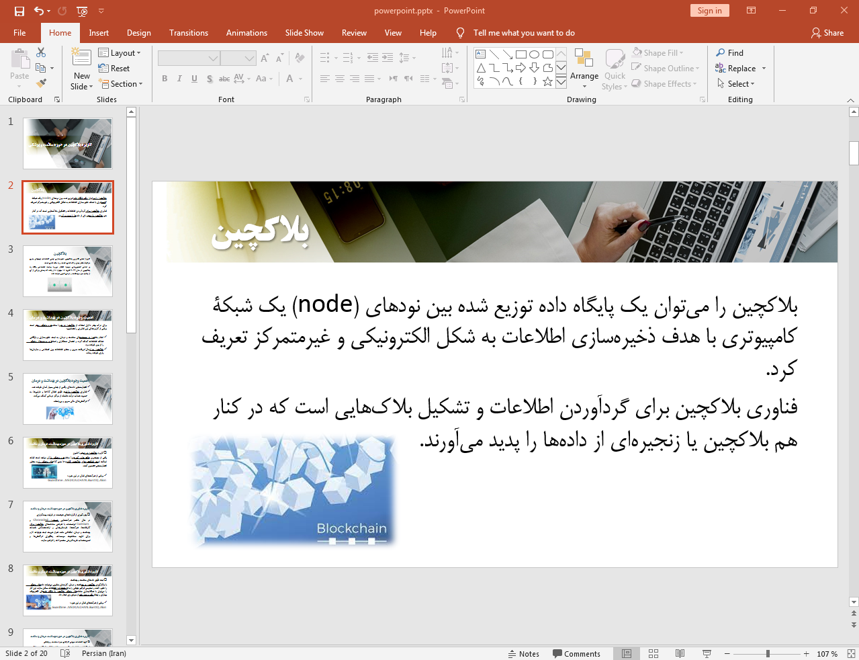This screenshot has height=660, width=859.
Task: Click the Start From Beginning presentation icon
Action: pyautogui.click(x=82, y=11)
